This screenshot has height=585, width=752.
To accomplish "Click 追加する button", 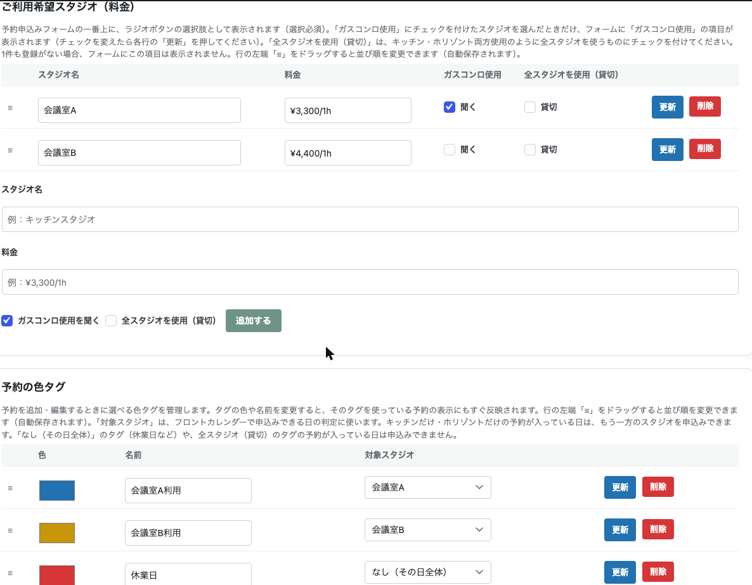I will [253, 321].
